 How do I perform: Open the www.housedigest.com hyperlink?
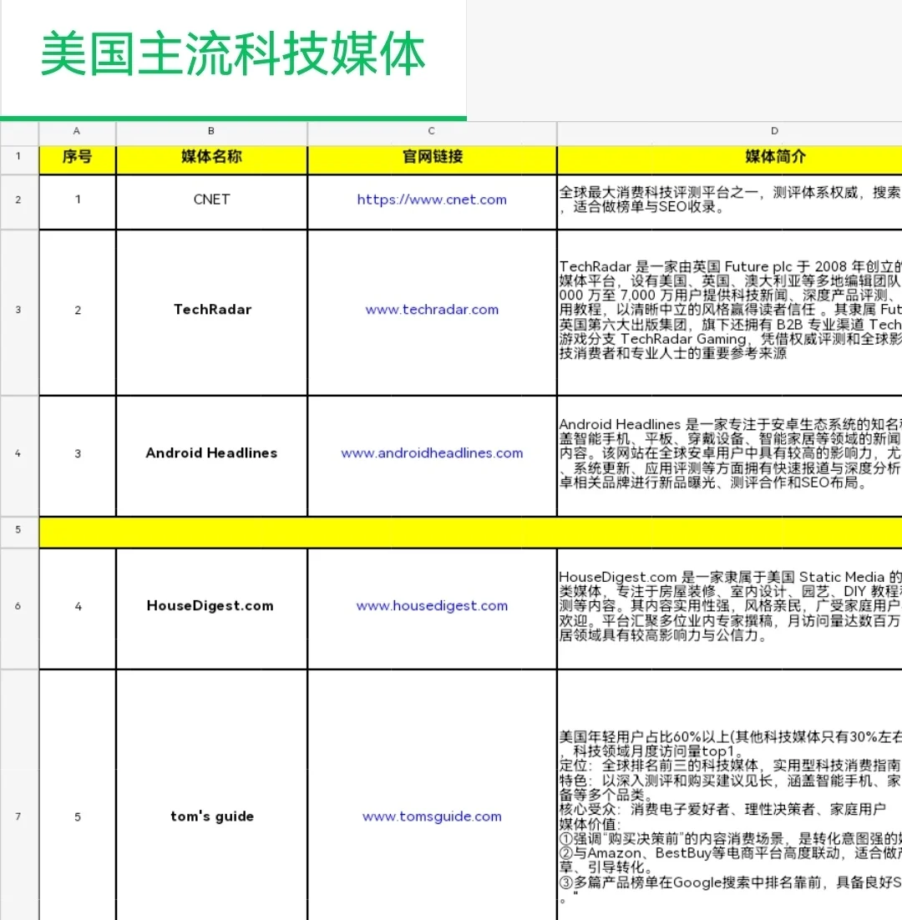pos(431,606)
